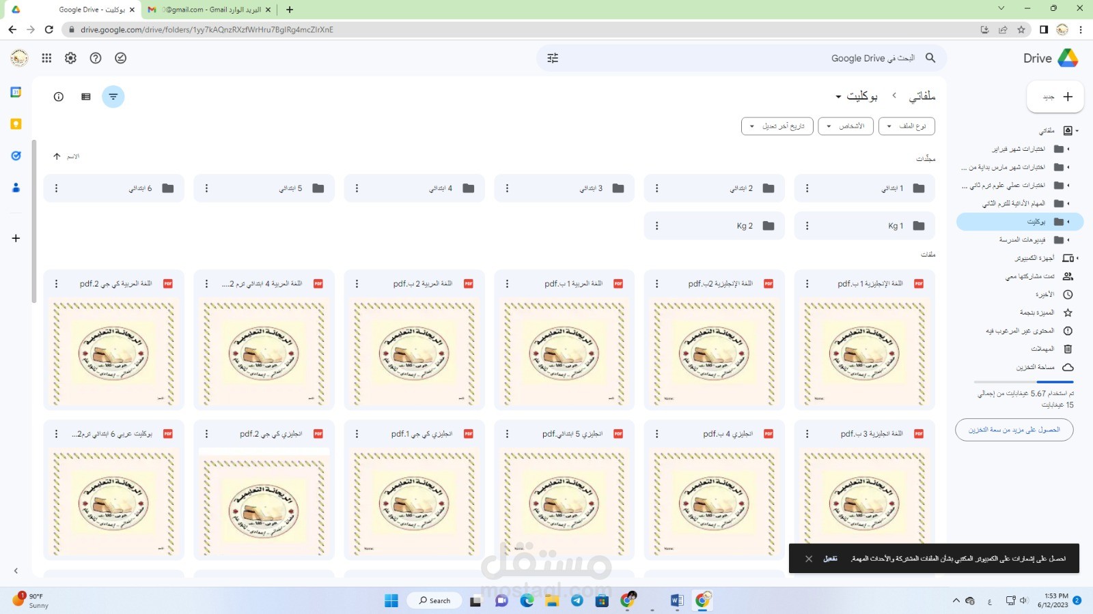
Task: Click the magnifier search icon in Drive
Action: tap(930, 58)
